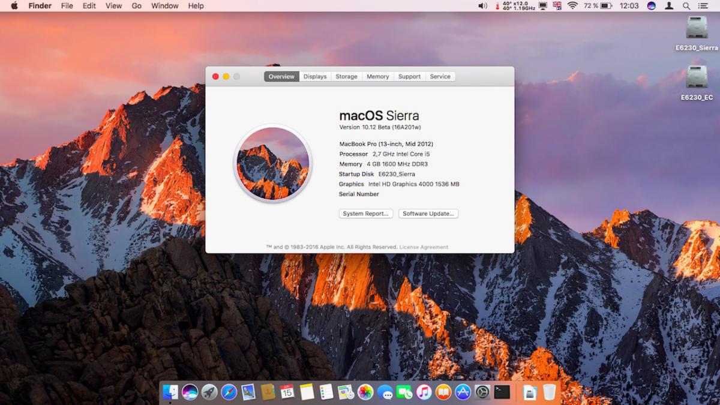The width and height of the screenshot is (720, 405).
Task: Click the Software Update button
Action: 428,213
